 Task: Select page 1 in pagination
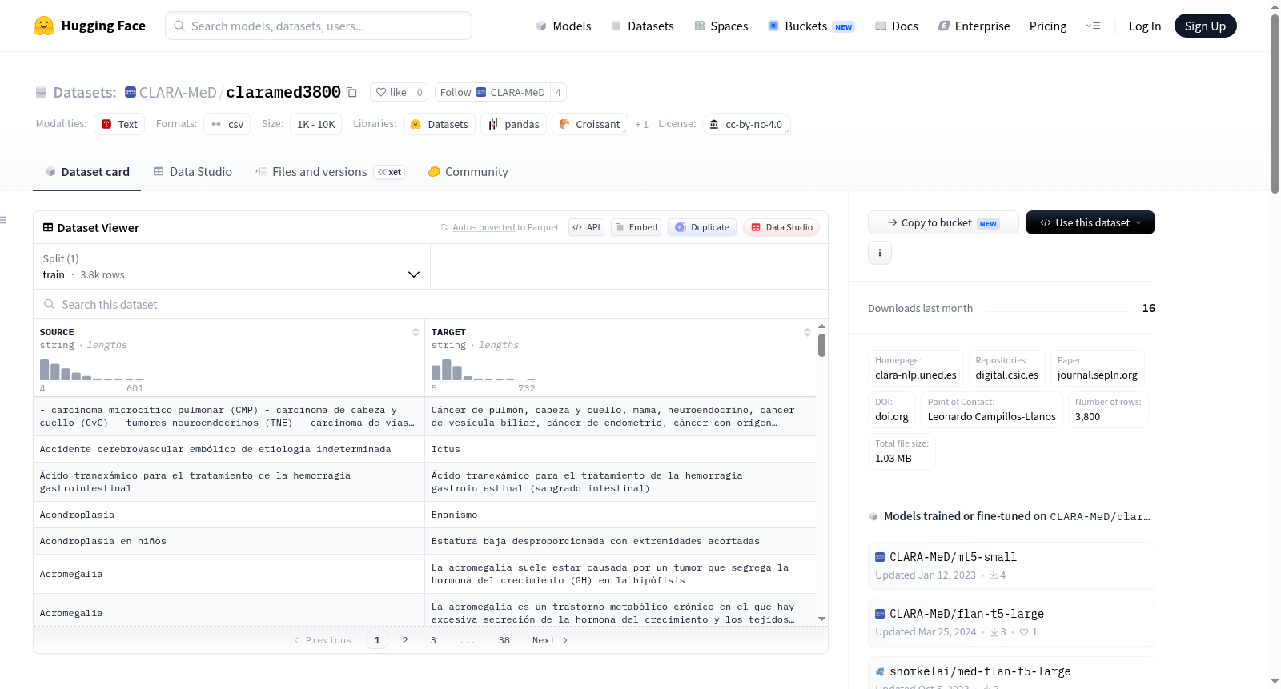point(377,640)
